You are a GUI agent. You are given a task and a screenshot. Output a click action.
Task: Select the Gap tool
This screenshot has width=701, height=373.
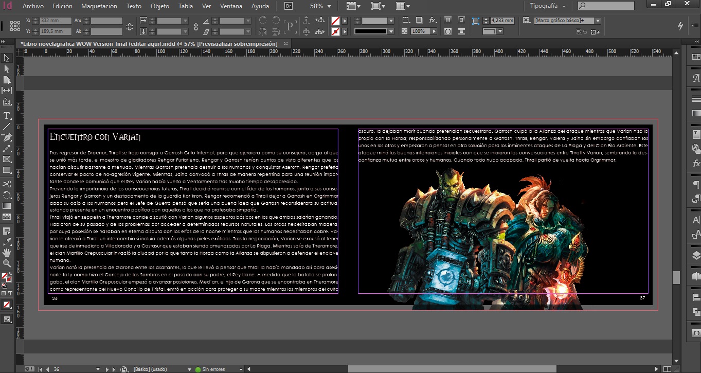7,91
